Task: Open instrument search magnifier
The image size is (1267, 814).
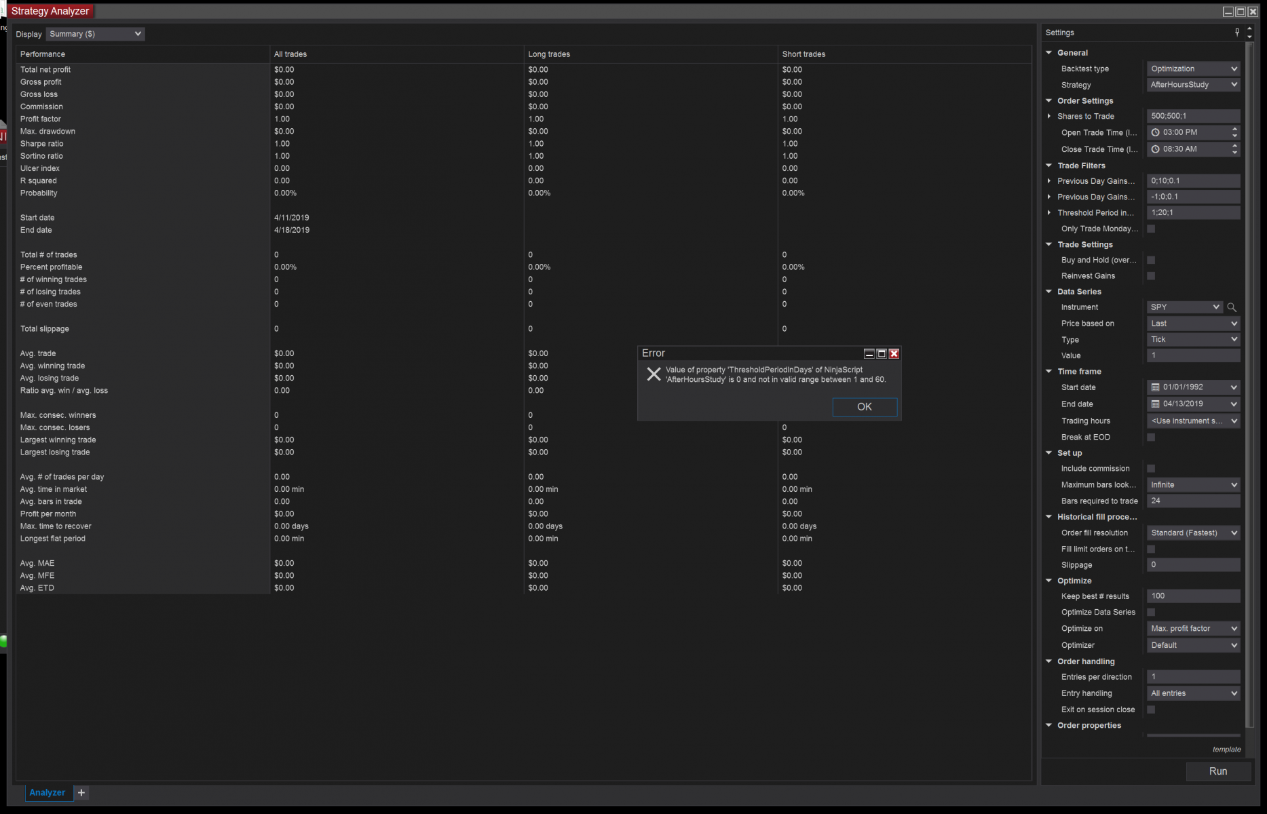Action: 1232,307
